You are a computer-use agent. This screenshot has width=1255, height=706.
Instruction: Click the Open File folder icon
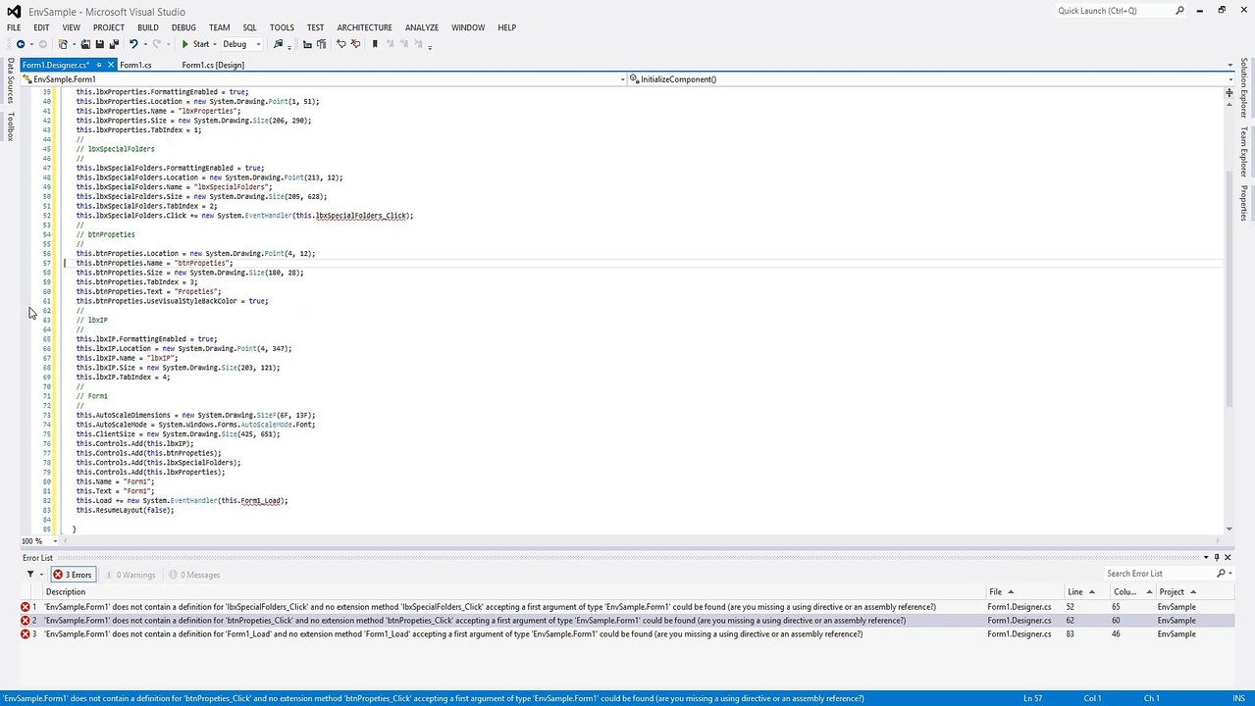pyautogui.click(x=85, y=44)
